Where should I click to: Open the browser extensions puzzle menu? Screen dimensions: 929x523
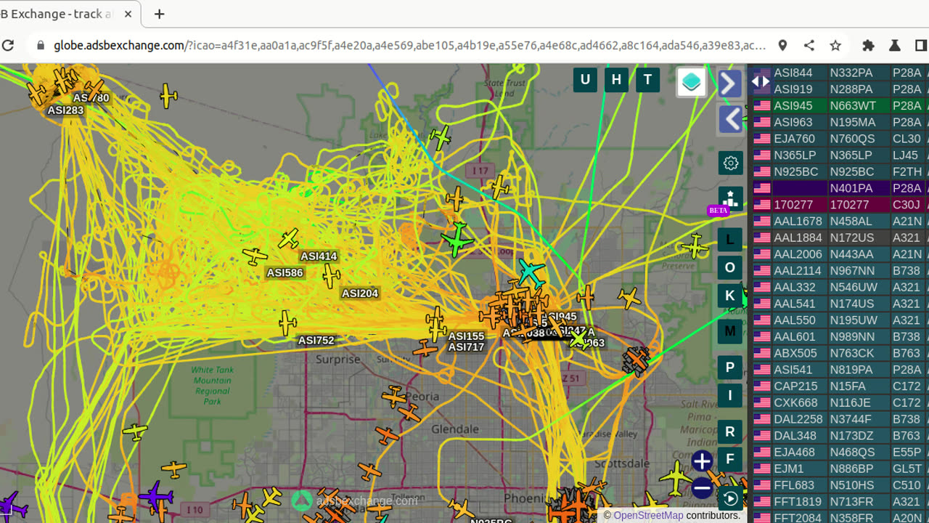868,45
